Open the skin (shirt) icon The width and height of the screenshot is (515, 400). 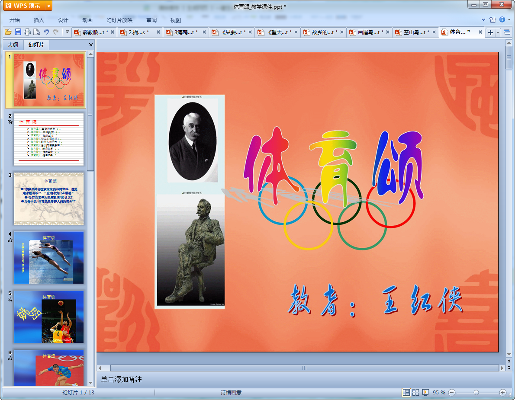click(492, 20)
